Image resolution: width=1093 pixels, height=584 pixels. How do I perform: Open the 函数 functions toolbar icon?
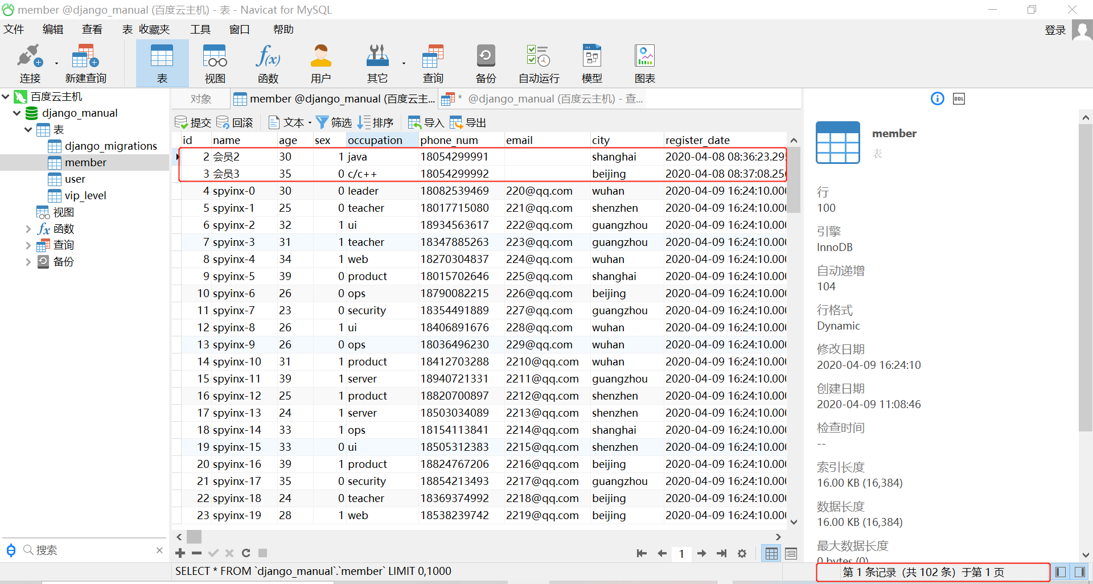coord(268,63)
